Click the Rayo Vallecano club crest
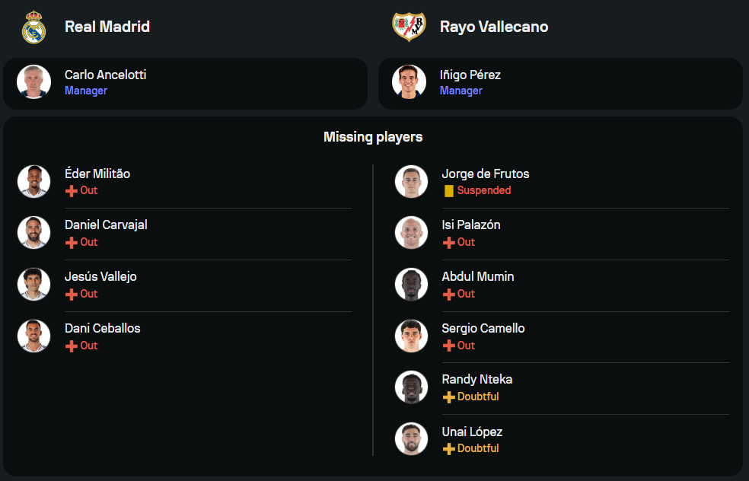This screenshot has width=749, height=481. pos(409,27)
